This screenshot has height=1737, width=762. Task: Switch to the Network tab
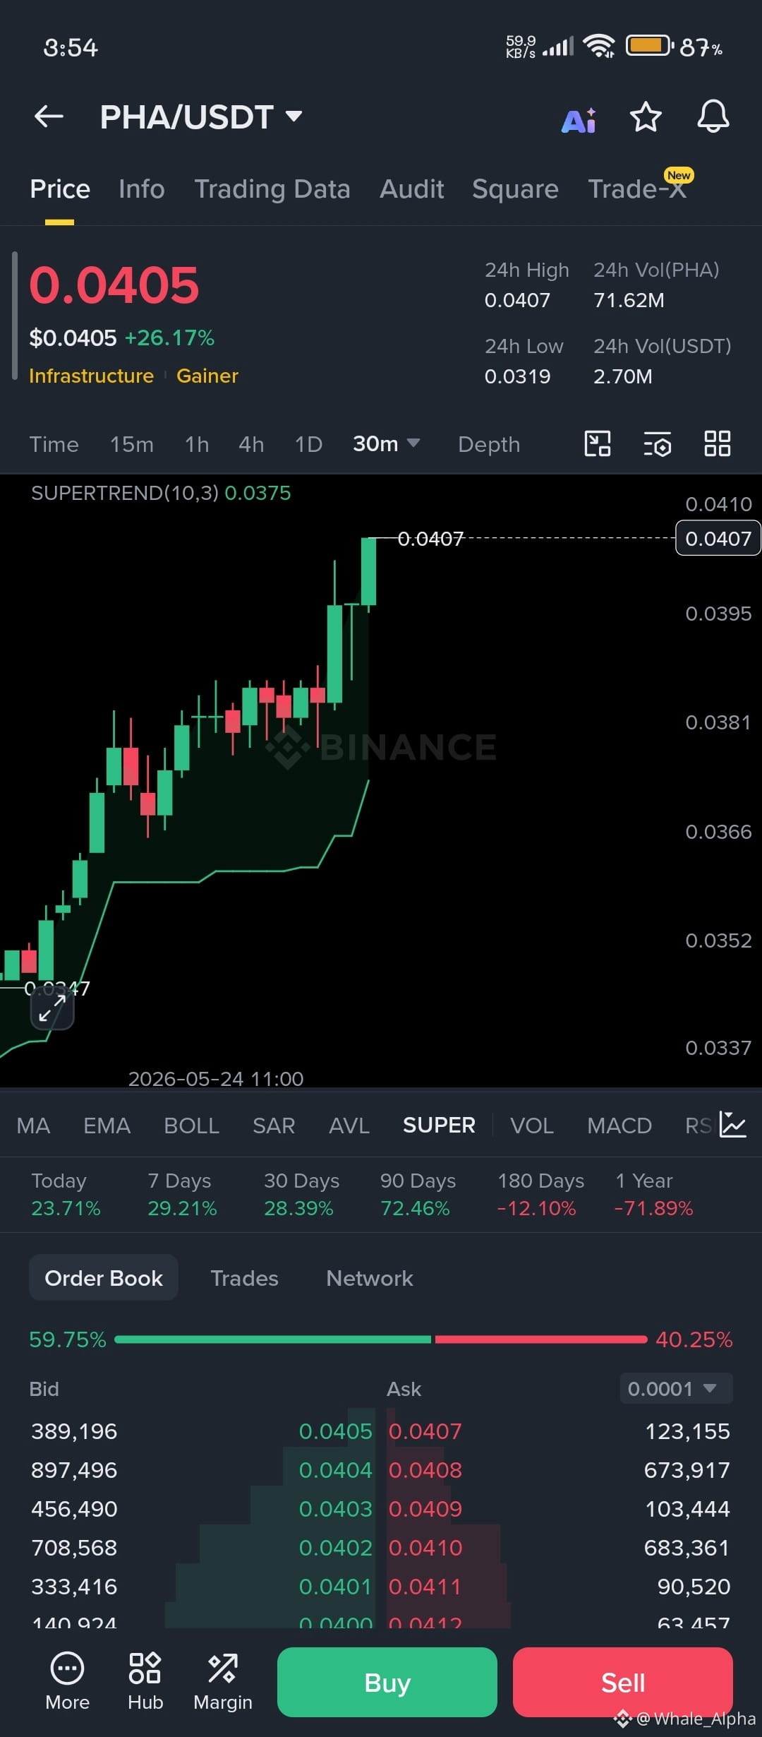click(370, 1278)
